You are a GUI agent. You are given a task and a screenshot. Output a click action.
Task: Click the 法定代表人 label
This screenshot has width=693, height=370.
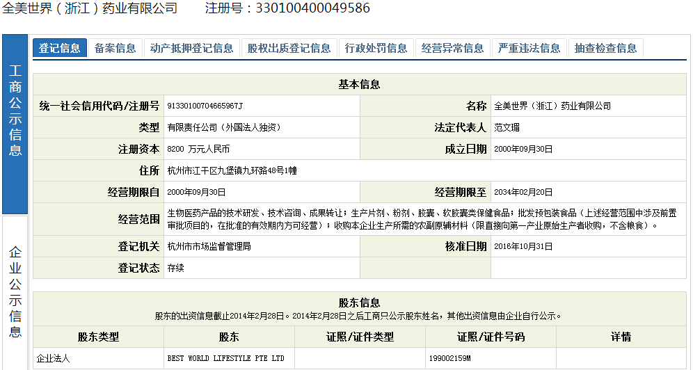(x=460, y=127)
